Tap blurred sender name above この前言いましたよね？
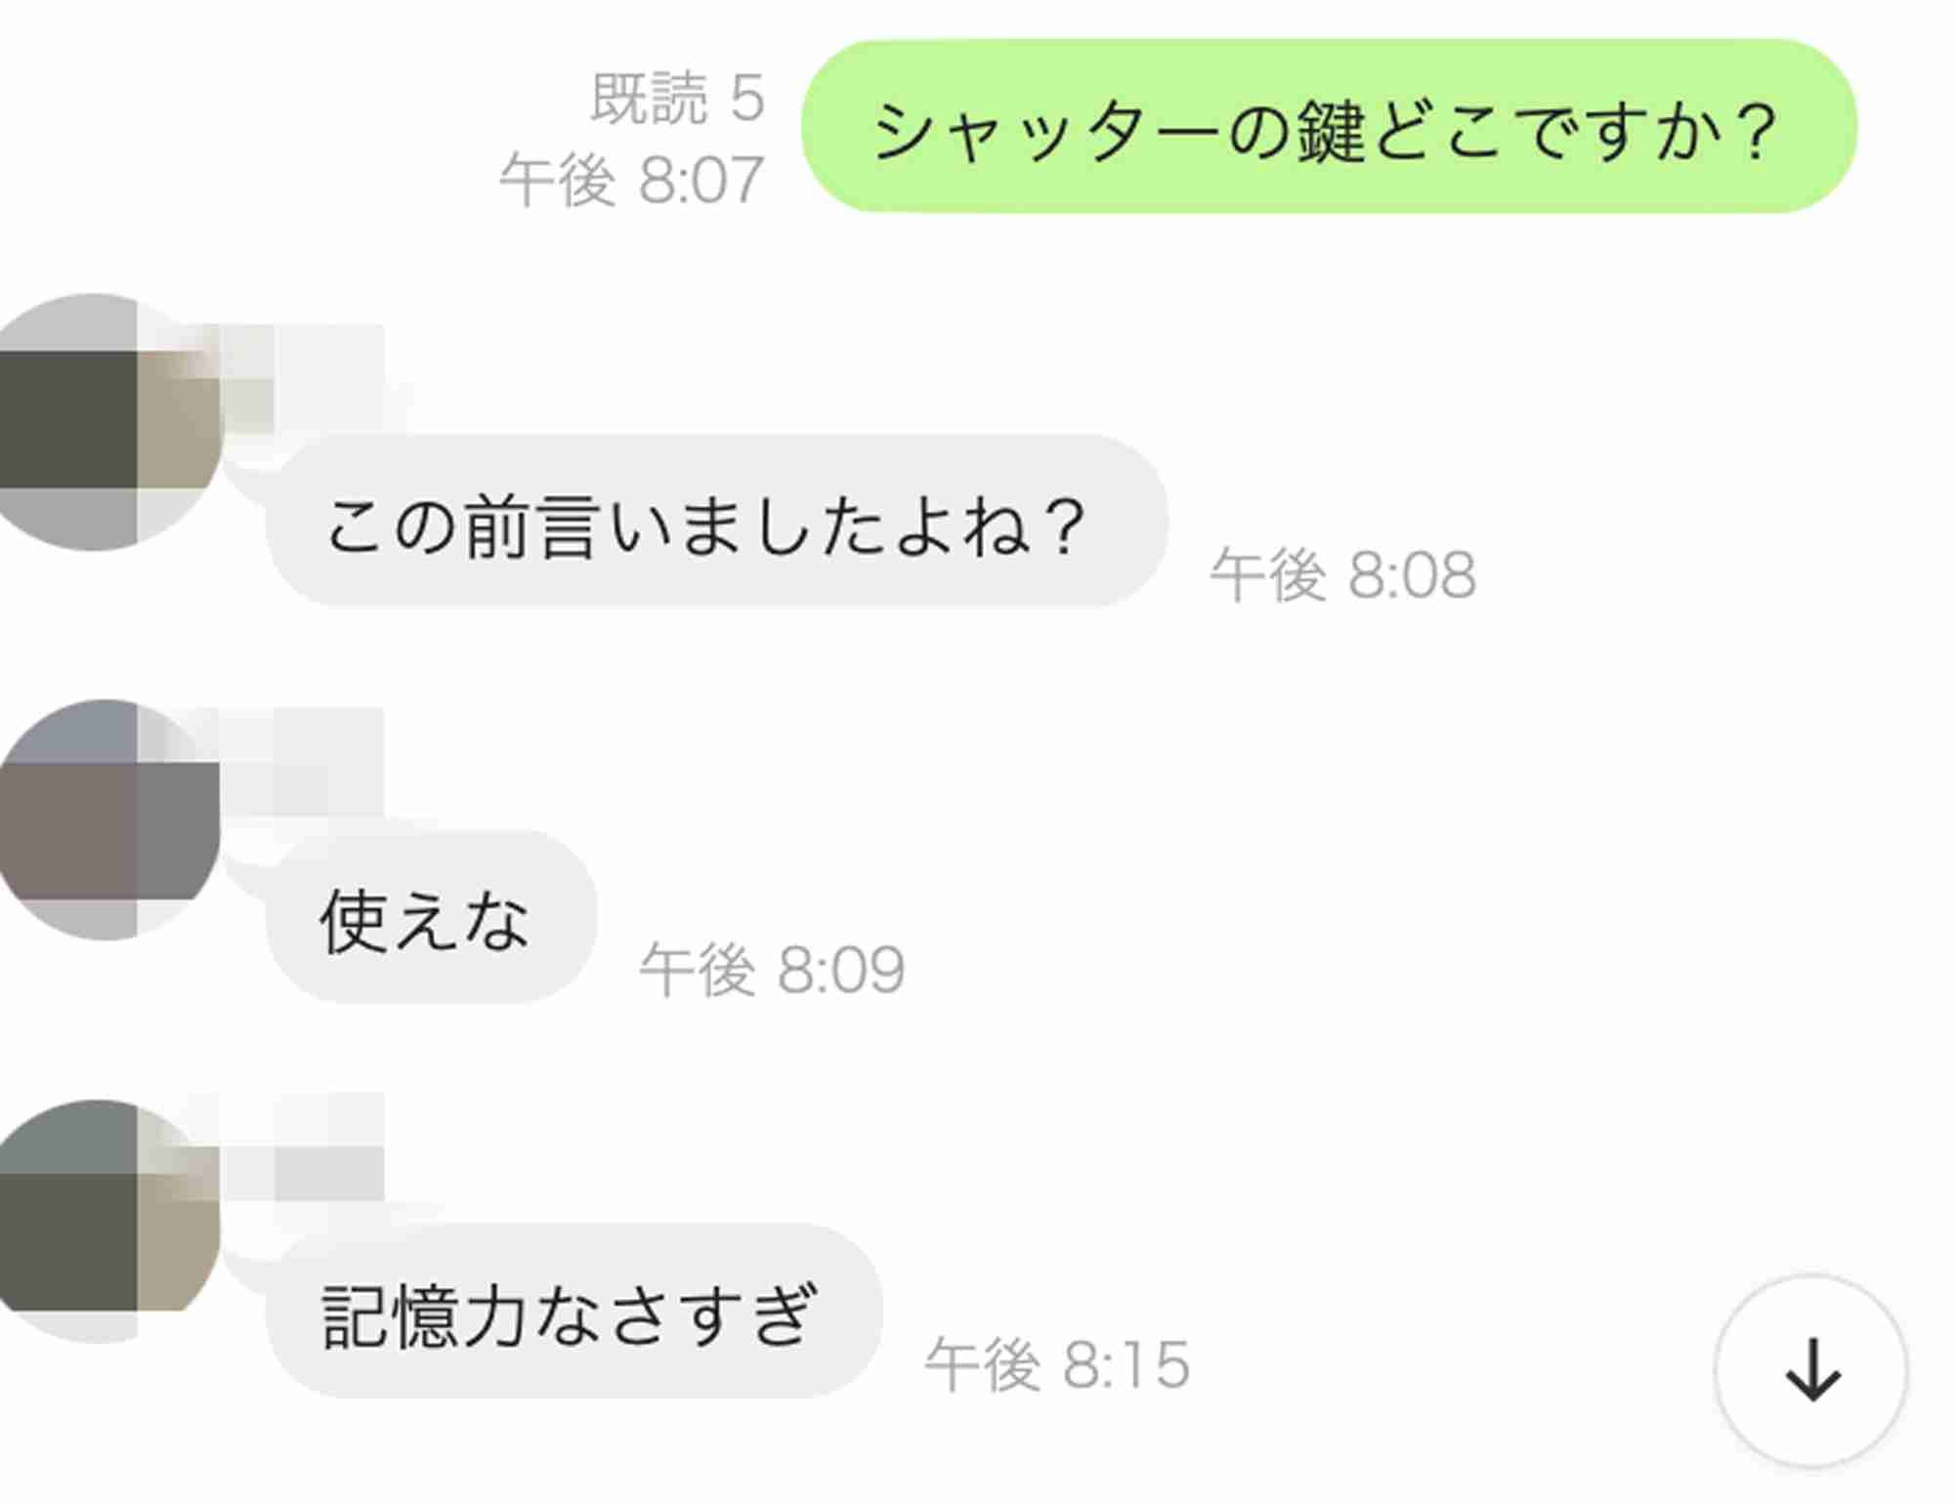This screenshot has height=1503, width=1954. click(x=303, y=377)
